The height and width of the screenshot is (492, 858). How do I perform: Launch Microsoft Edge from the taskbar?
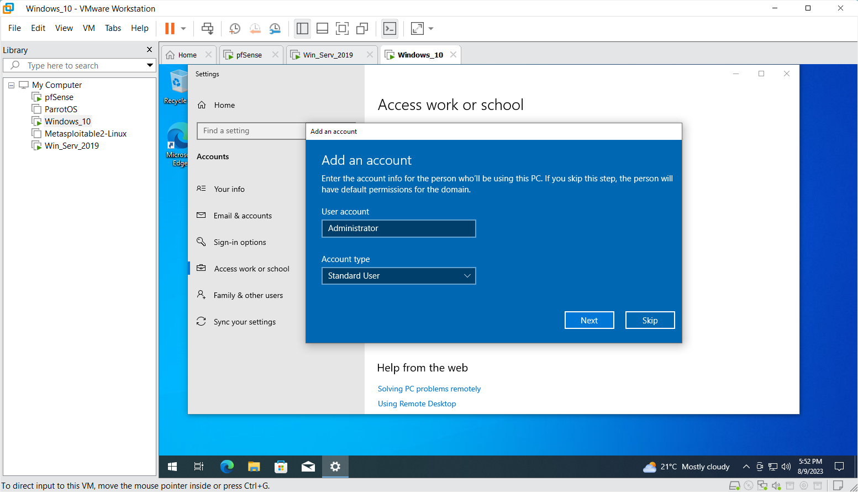(227, 467)
